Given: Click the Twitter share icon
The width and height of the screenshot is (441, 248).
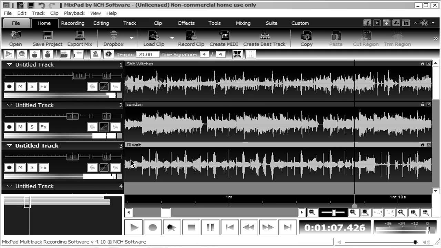Looking at the screenshot, I should coord(377,23).
